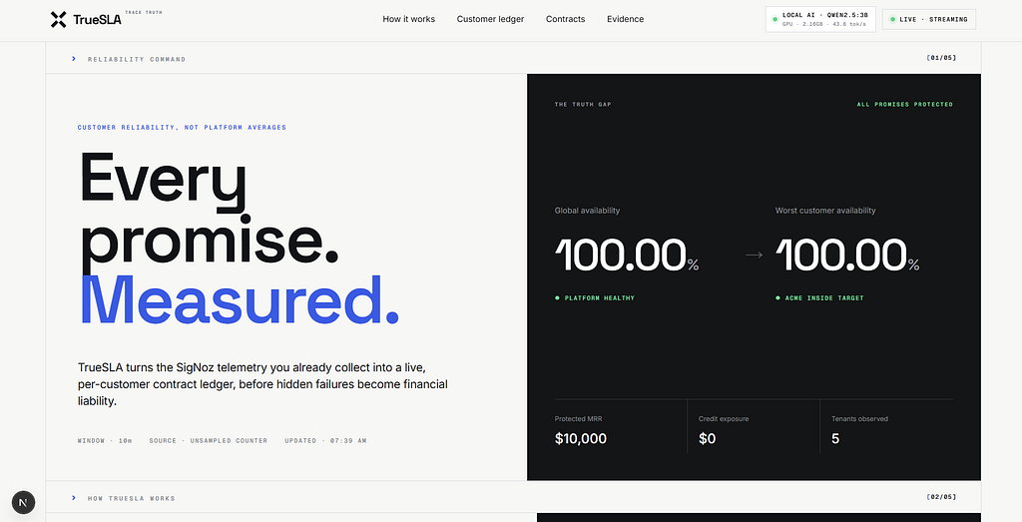
Task: Open the How it works nav item
Action: click(x=408, y=19)
